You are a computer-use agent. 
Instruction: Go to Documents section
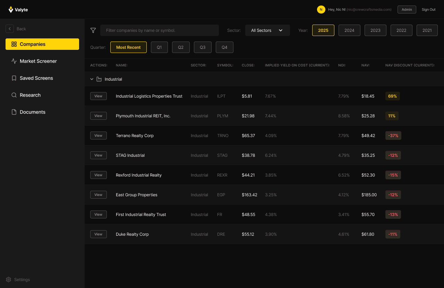click(42, 112)
